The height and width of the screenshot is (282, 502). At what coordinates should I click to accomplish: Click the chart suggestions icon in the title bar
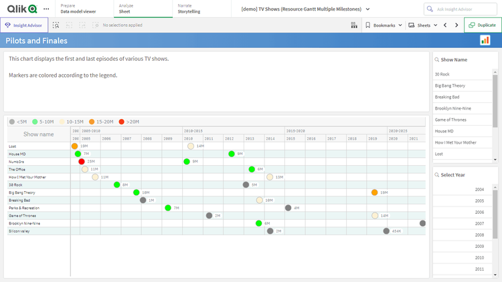click(485, 41)
